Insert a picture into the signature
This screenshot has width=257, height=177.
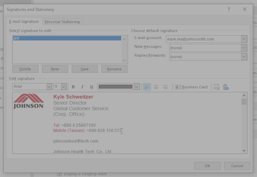pyautogui.click(x=216, y=87)
